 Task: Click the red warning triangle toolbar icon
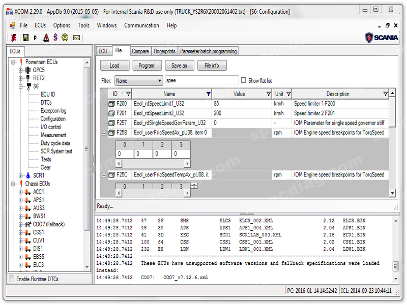click(46, 38)
